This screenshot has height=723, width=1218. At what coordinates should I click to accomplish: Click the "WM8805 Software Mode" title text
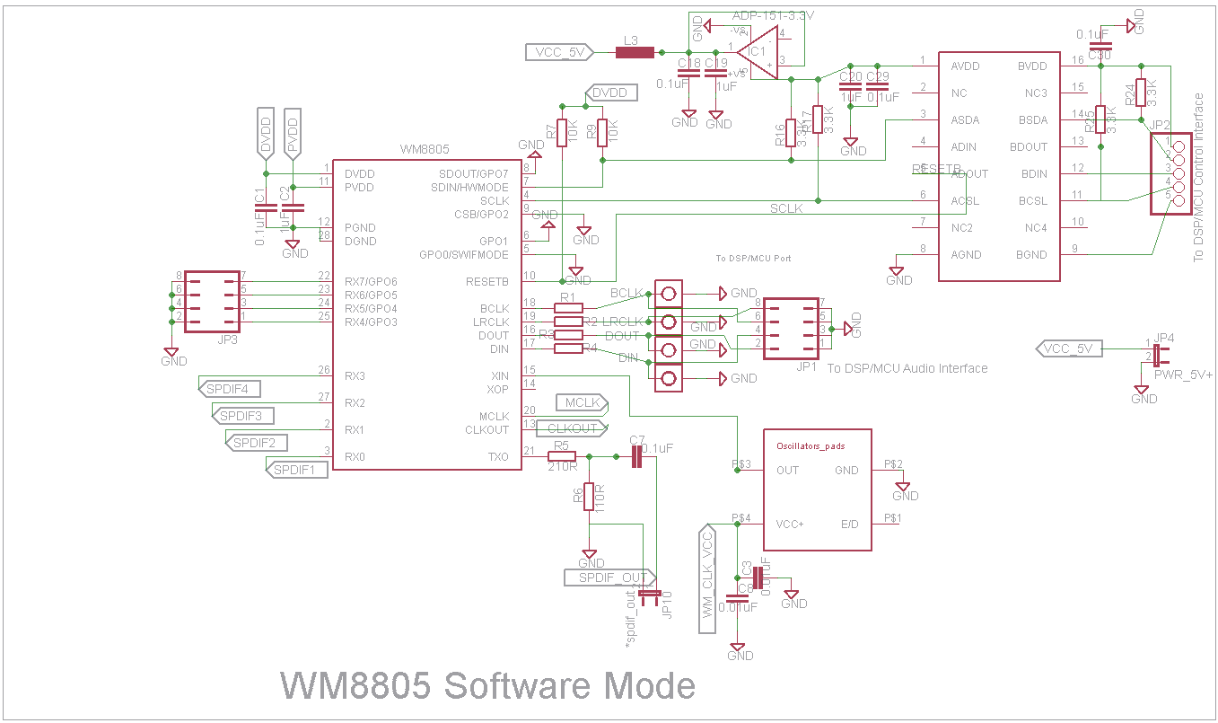(x=488, y=686)
